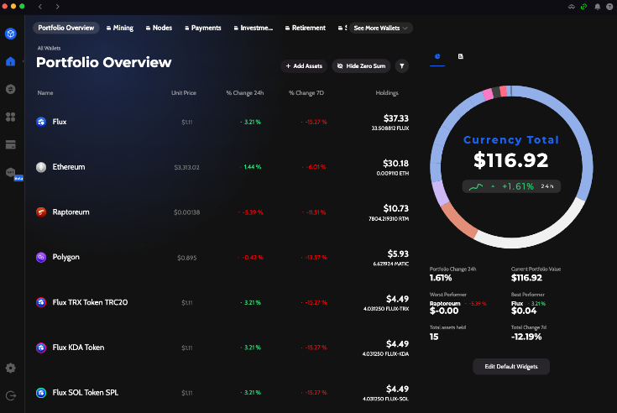
Task: Navigate back with the left arrow
Action: [40, 6]
